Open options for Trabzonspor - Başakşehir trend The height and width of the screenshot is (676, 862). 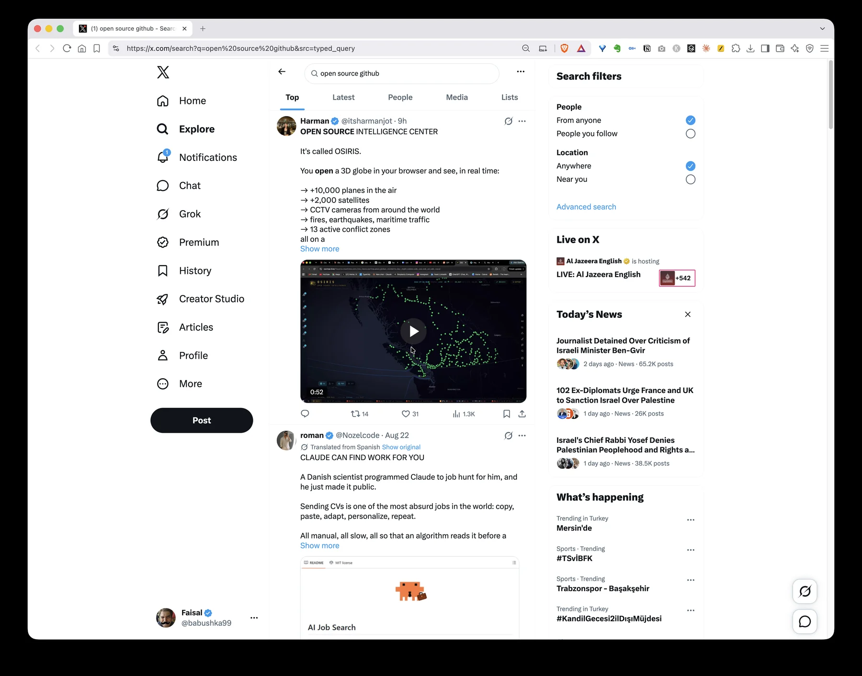[691, 580]
